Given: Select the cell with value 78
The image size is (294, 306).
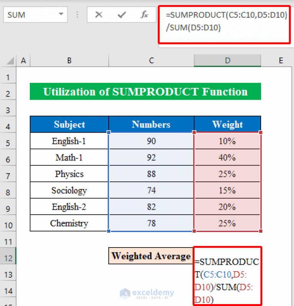Looking at the screenshot, I should (x=151, y=223).
